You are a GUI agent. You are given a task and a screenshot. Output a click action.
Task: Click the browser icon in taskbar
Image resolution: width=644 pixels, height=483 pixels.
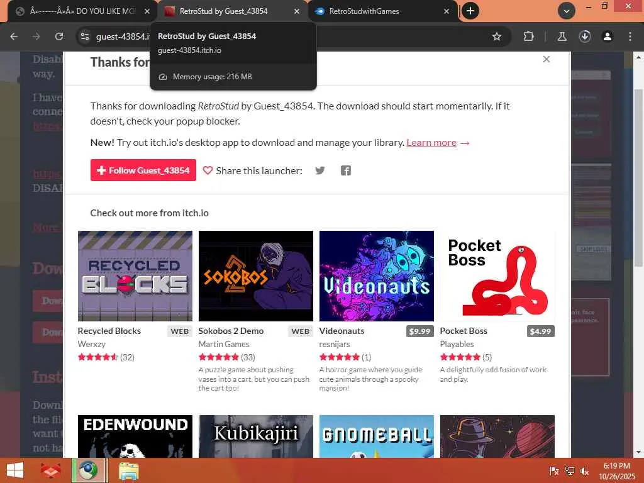click(89, 470)
